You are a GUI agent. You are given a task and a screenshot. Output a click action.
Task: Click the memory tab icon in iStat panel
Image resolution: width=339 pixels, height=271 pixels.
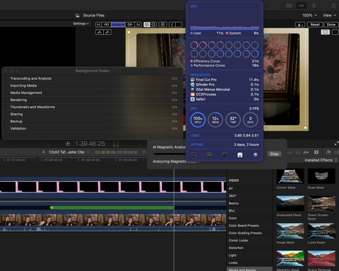tap(209, 155)
